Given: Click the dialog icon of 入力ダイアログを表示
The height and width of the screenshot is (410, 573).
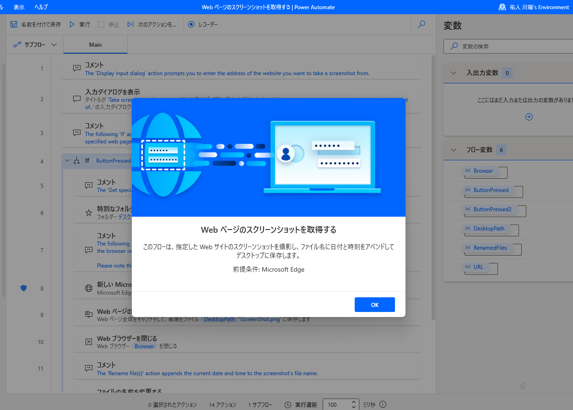Looking at the screenshot, I should point(77,99).
